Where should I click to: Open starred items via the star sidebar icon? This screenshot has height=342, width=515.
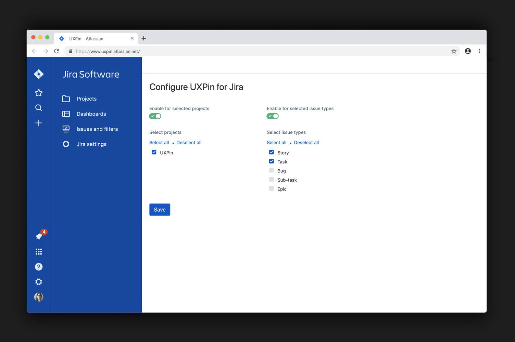[x=39, y=92]
